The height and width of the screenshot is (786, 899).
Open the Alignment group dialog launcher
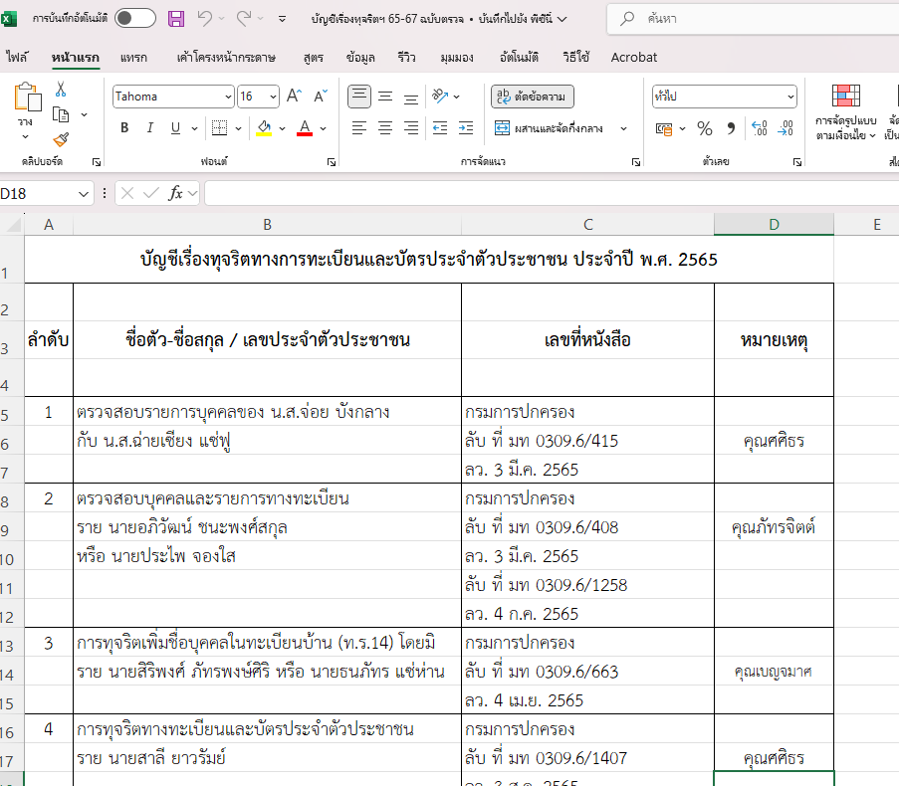coord(636,162)
